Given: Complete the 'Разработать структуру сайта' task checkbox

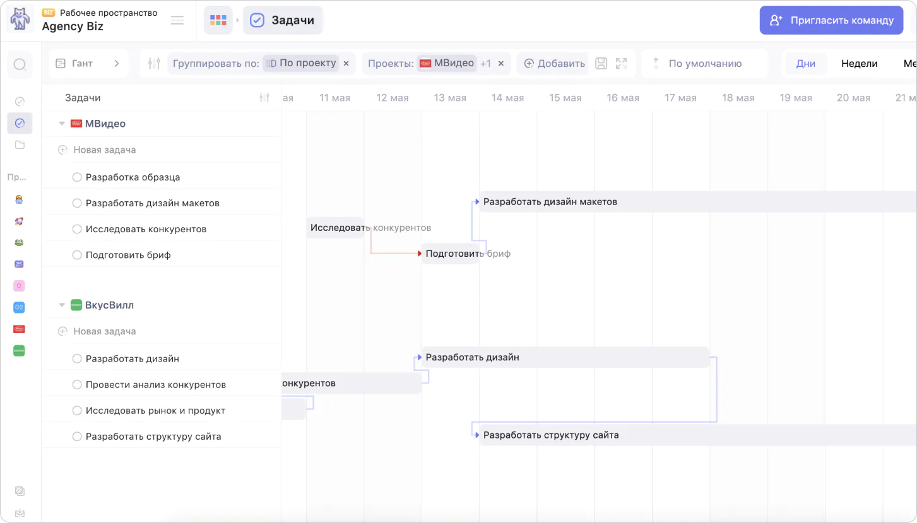Looking at the screenshot, I should [77, 437].
